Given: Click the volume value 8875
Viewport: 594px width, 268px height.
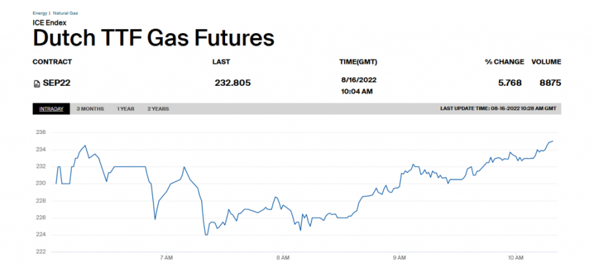Looking at the screenshot, I should pos(550,83).
